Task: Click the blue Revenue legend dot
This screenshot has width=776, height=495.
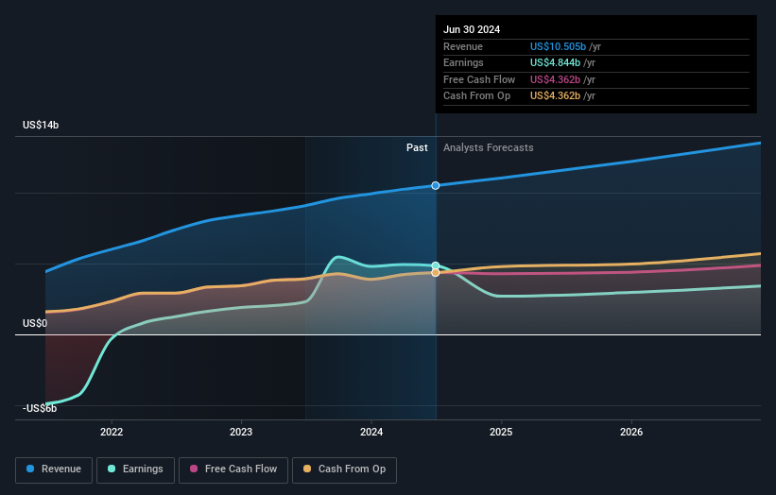Action: [x=30, y=469]
